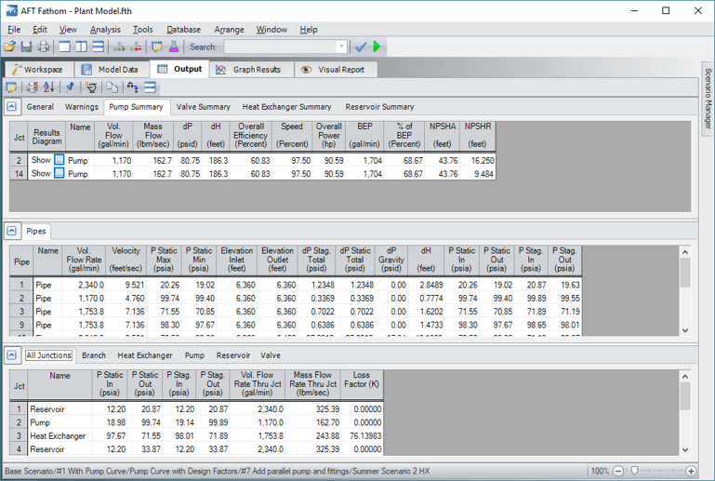Click the flask Solution Control icon
Image resolution: width=715 pixels, height=481 pixels.
click(173, 47)
